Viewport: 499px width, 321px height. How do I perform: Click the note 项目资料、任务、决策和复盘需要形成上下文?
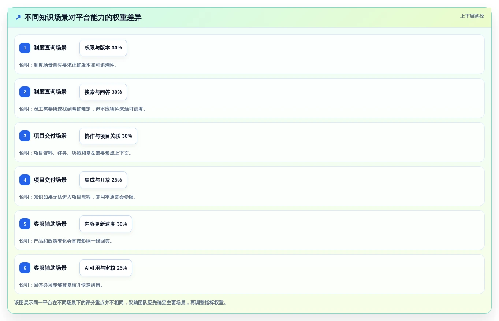click(x=76, y=153)
